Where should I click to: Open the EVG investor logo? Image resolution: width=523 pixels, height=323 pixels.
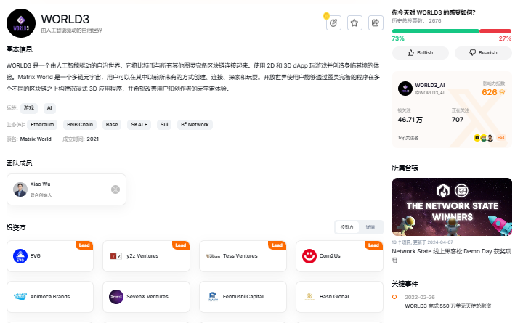pos(20,256)
